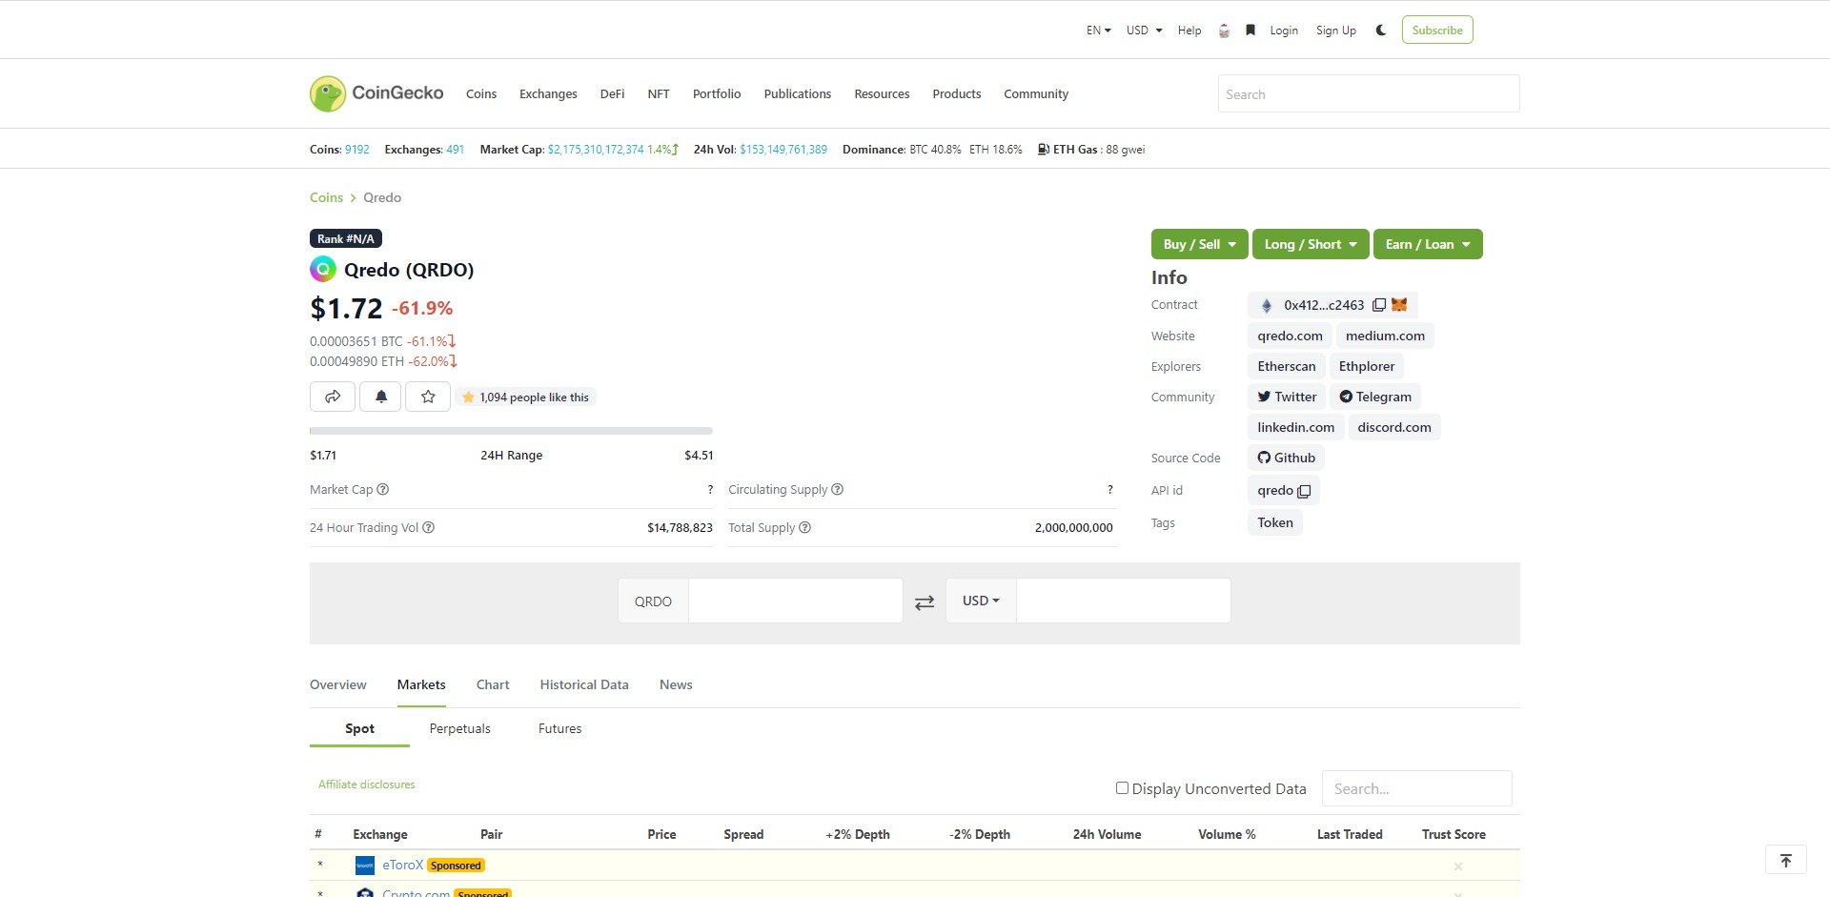Copy the qredo API id
This screenshot has width=1830, height=897.
pyautogui.click(x=1304, y=491)
